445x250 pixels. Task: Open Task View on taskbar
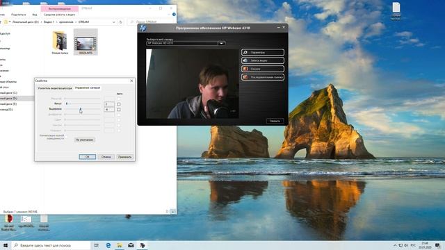(96, 245)
